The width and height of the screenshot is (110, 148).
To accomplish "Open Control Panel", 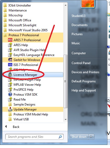I will coord(81,63).
